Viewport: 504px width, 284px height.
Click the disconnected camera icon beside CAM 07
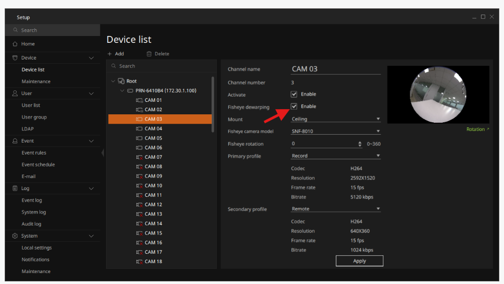coord(139,157)
